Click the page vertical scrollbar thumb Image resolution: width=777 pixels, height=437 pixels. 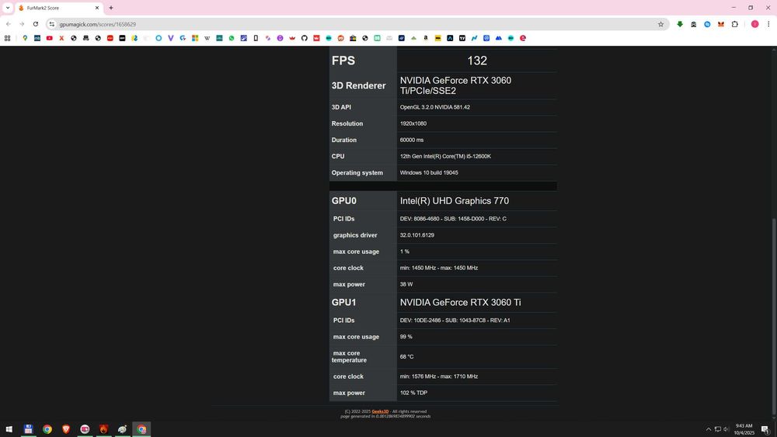click(x=774, y=317)
